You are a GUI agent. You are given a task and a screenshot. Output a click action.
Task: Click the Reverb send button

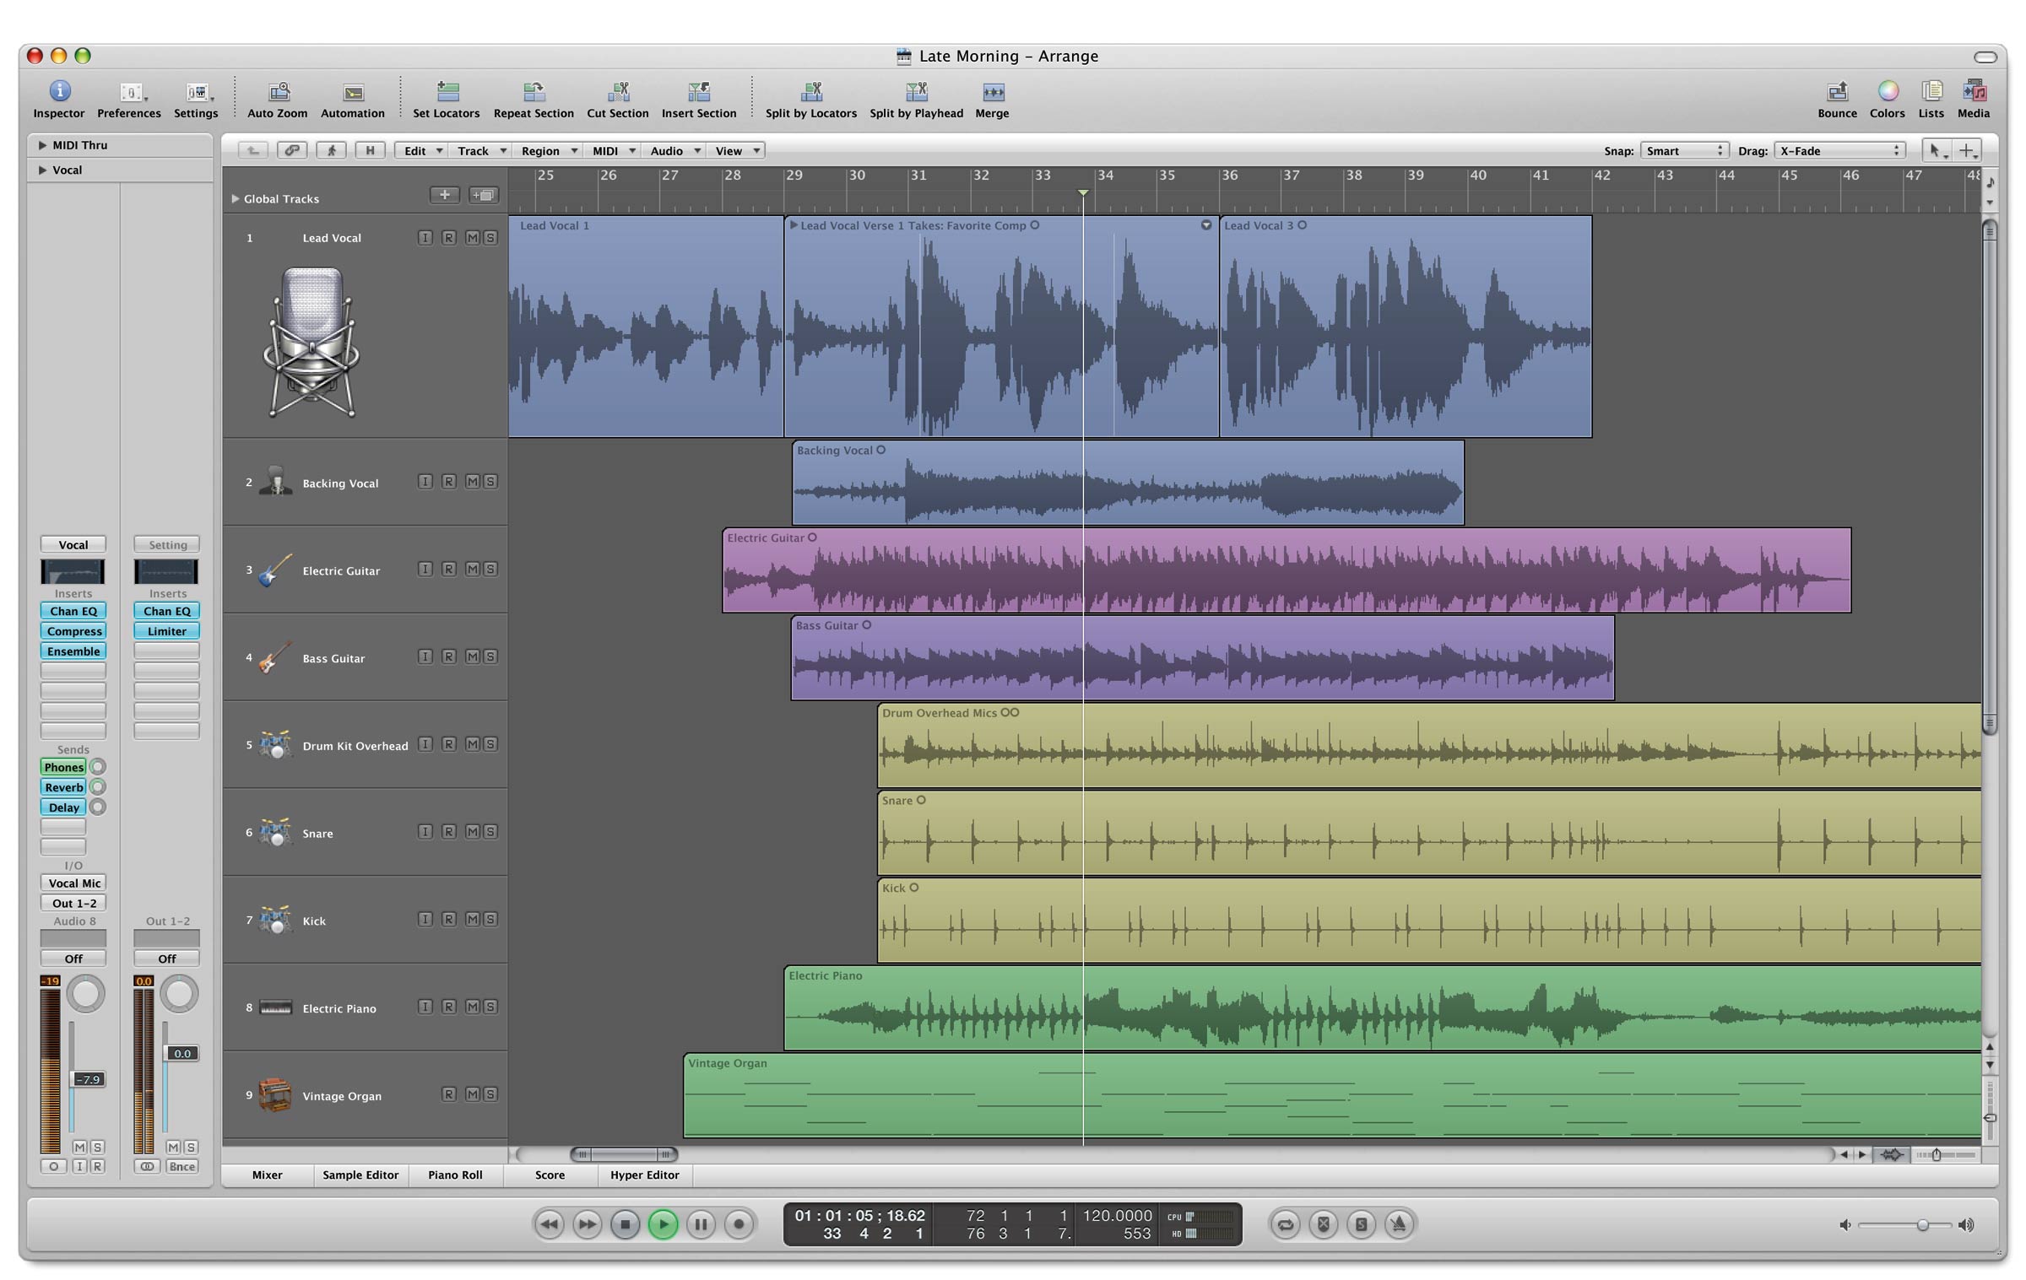(x=63, y=787)
